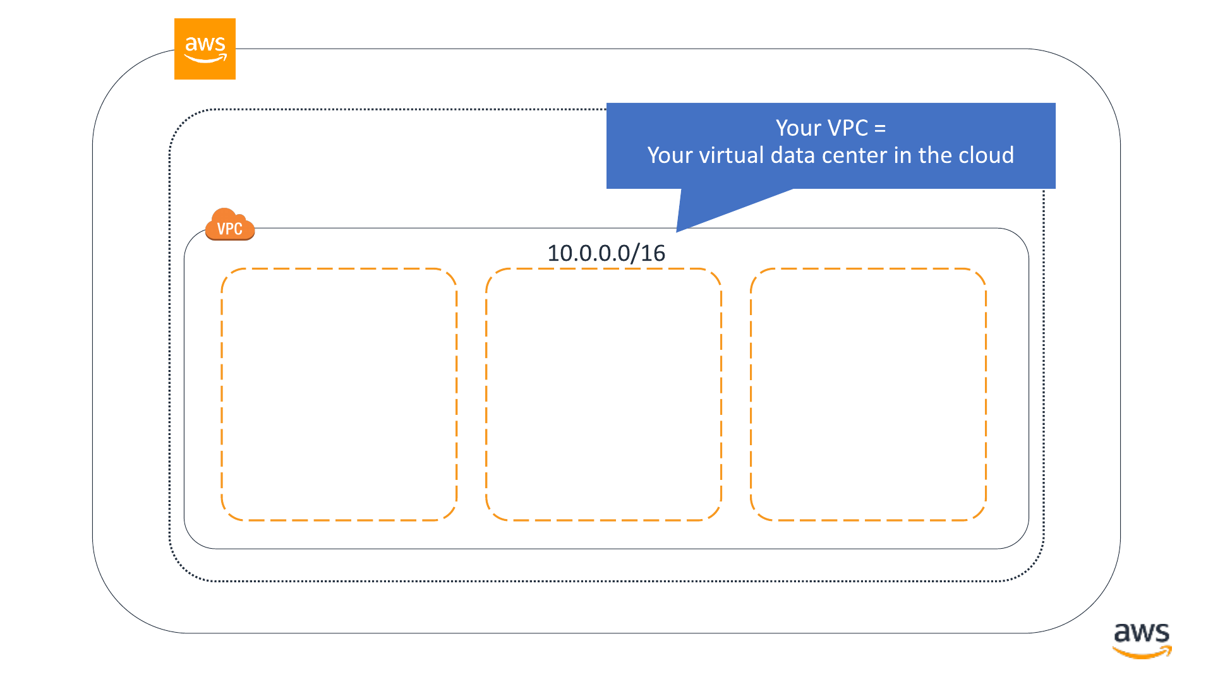
Task: Click the black AWS logo at the slide corner
Action: point(1142,640)
